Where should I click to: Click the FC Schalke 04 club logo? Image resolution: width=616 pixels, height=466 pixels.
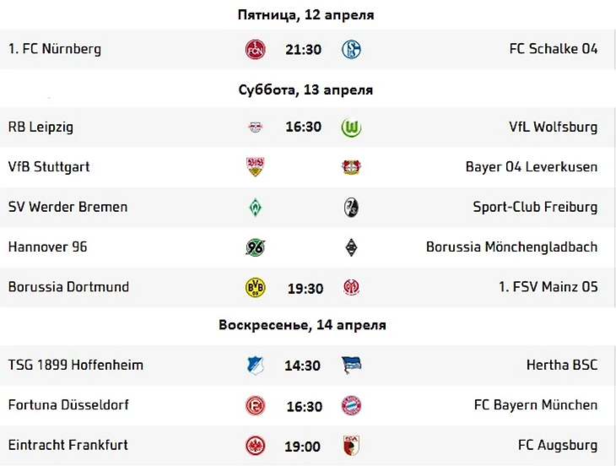(x=351, y=49)
